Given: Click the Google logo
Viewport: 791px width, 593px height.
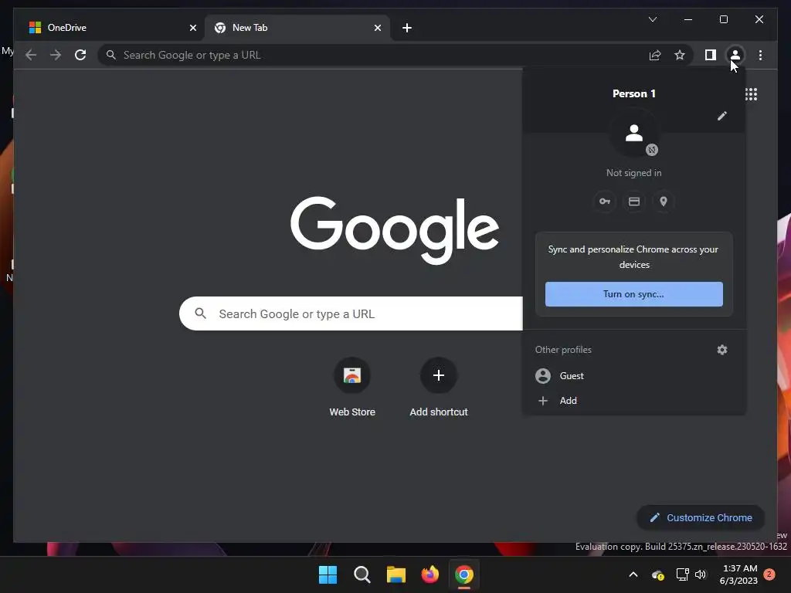Looking at the screenshot, I should [x=395, y=230].
